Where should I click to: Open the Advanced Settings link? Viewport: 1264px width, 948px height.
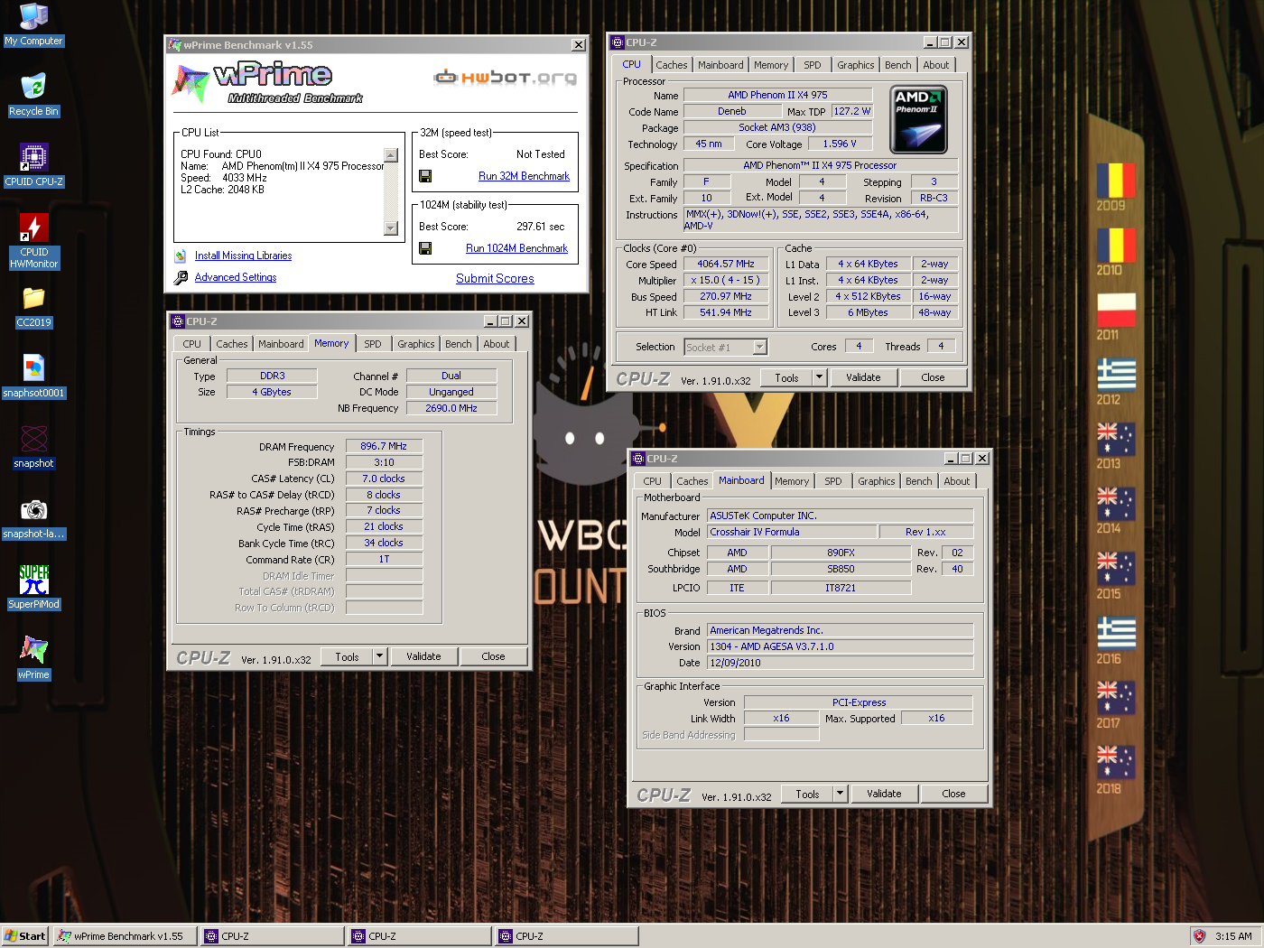pos(236,277)
